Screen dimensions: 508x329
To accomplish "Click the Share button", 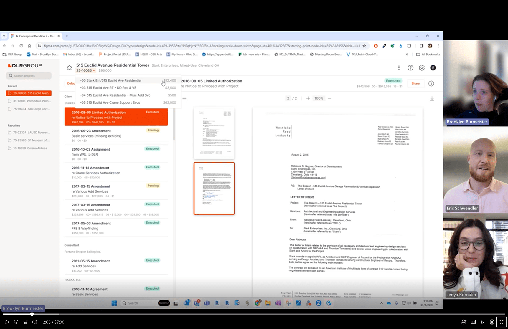I will click(x=415, y=84).
